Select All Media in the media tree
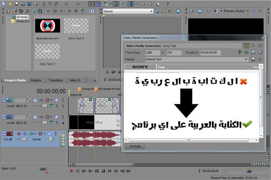The height and width of the screenshot is (180, 271). (x=22, y=17)
